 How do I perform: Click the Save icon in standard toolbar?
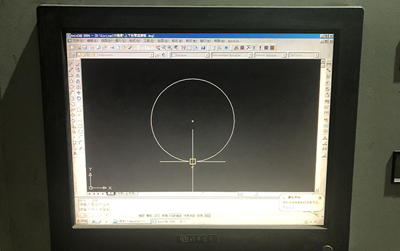click(85, 47)
